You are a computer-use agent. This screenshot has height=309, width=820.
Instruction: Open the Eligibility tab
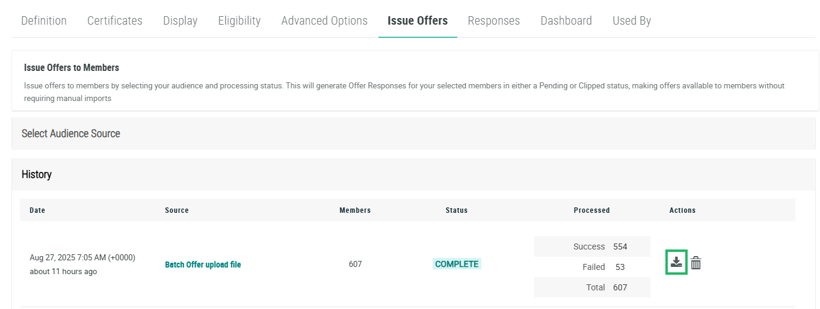[239, 20]
